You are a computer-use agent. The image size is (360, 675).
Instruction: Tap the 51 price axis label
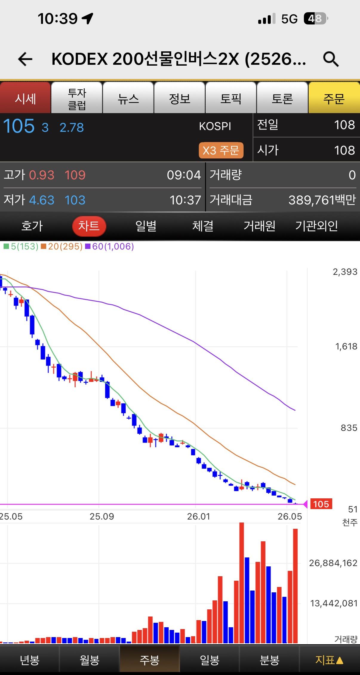[353, 509]
